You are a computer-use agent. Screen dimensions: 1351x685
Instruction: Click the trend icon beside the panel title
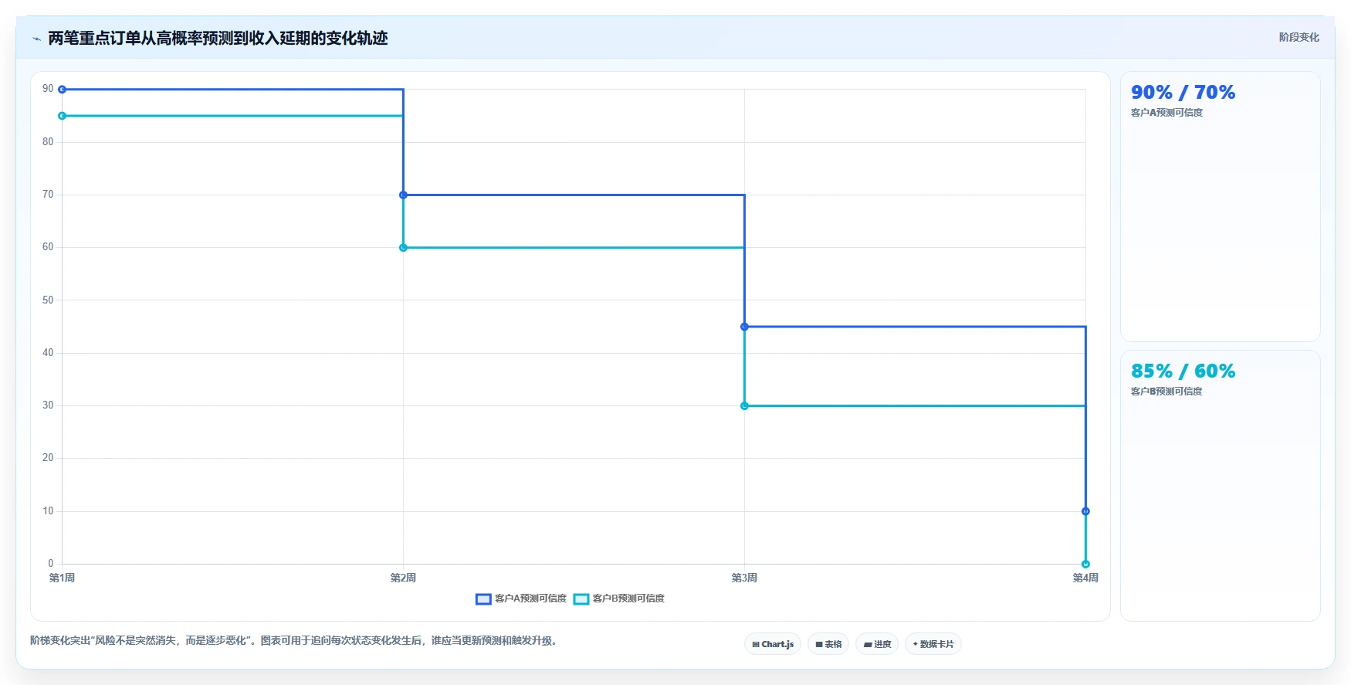coord(36,39)
